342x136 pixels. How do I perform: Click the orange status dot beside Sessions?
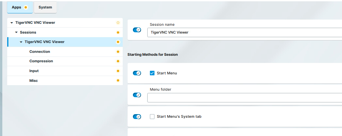pyautogui.click(x=118, y=33)
